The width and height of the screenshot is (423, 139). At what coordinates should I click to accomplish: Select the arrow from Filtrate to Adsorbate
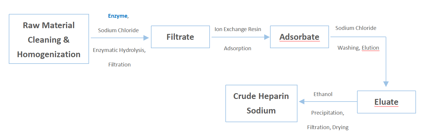(x=240, y=37)
